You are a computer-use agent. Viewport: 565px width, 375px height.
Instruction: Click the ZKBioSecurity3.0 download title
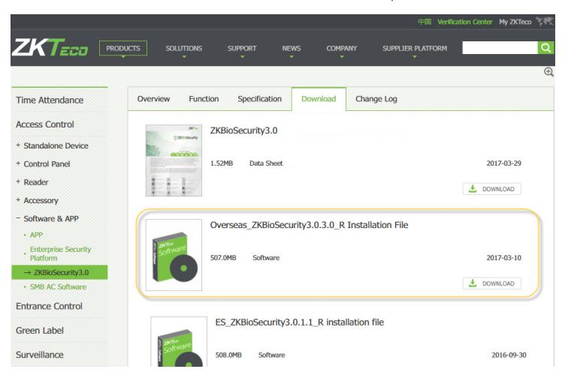(244, 130)
